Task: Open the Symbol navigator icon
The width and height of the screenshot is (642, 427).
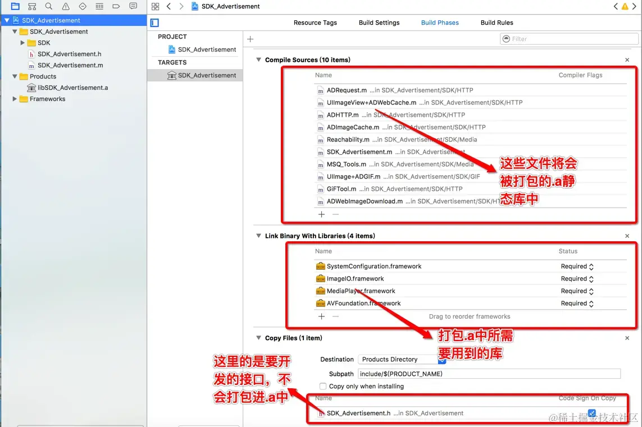Action: tap(32, 6)
